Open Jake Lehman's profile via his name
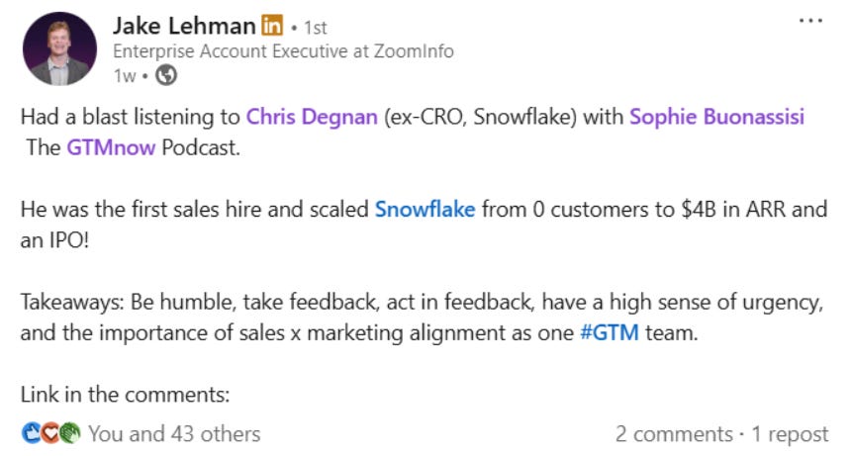 point(184,26)
